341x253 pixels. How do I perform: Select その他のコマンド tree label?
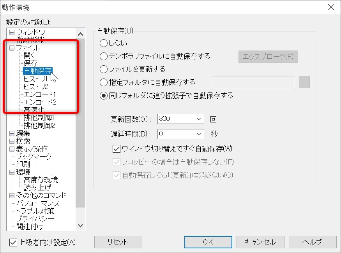click(41, 195)
